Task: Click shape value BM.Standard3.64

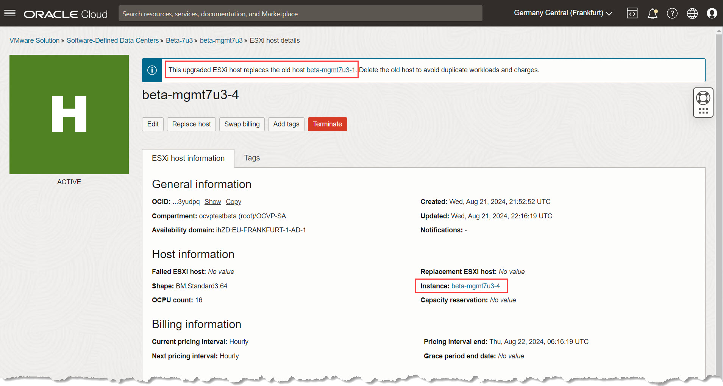Action: coord(201,286)
